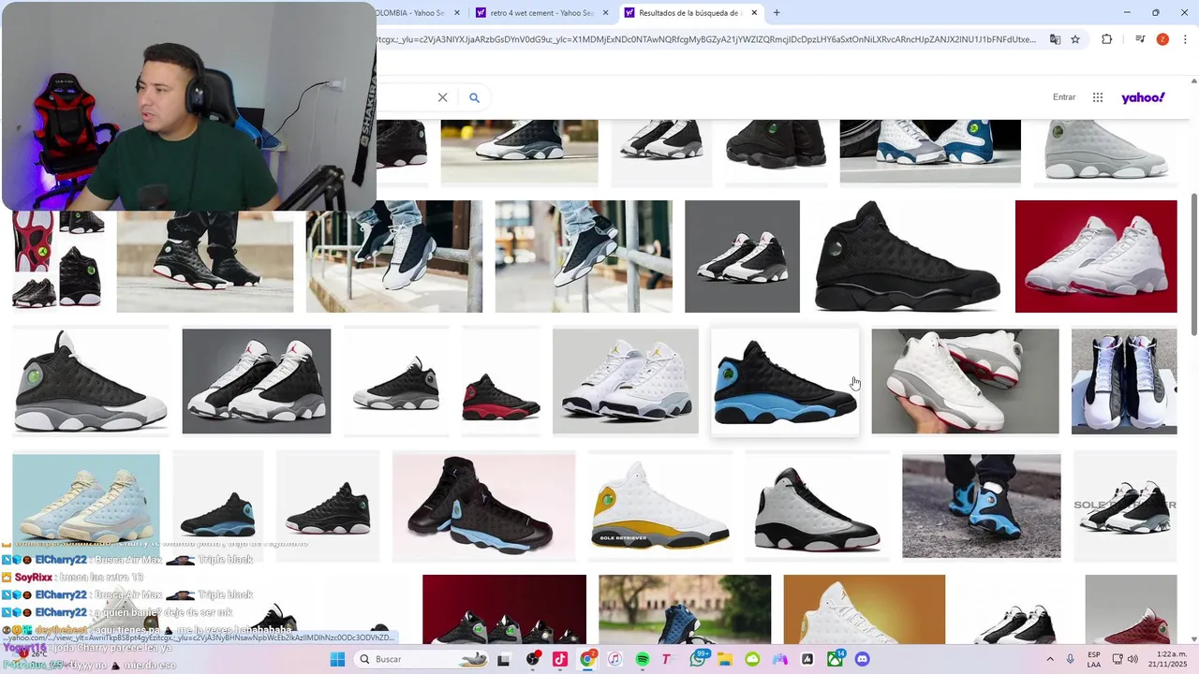Image resolution: width=1199 pixels, height=674 pixels.
Task: Click the Yahoo search magnifier icon
Action: [474, 97]
